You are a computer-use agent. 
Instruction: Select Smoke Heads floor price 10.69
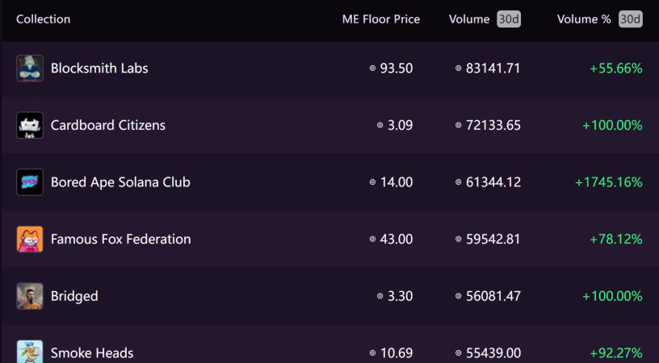397,353
